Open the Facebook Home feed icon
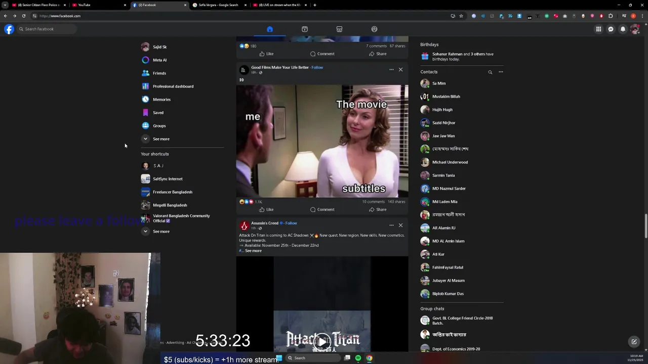 coord(270,29)
